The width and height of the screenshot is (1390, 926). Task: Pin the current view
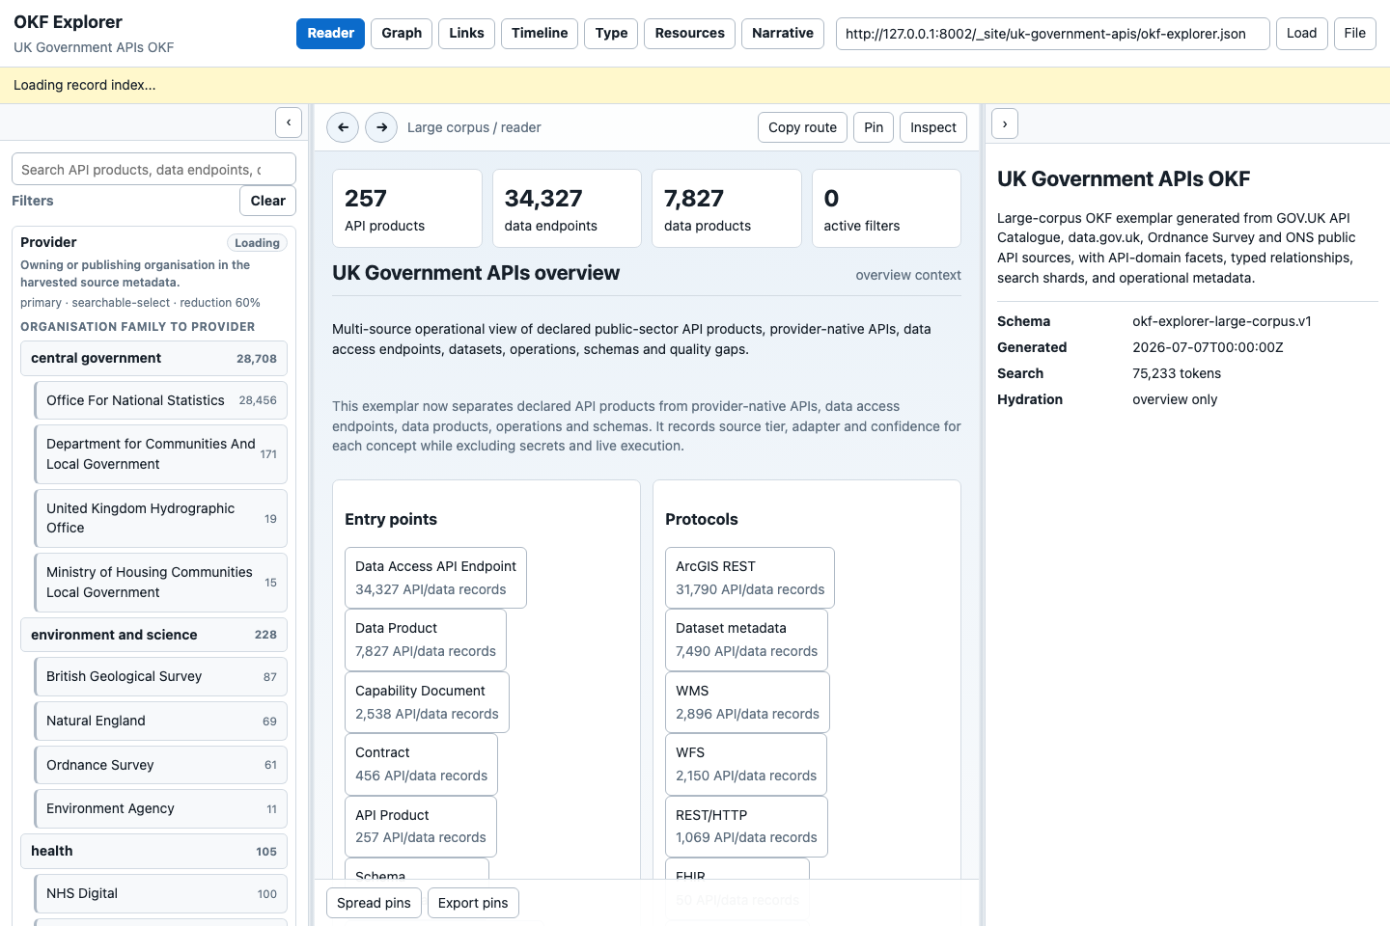[x=874, y=127]
